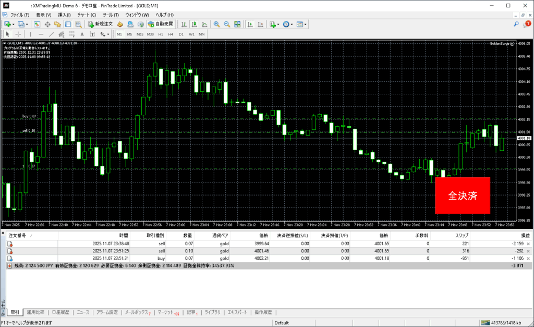Open the new chart dropdown arrow
The image size is (534, 327).
14,24
